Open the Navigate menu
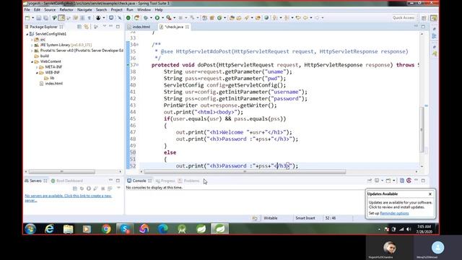Viewport: 462px width, 260px height. (x=84, y=9)
